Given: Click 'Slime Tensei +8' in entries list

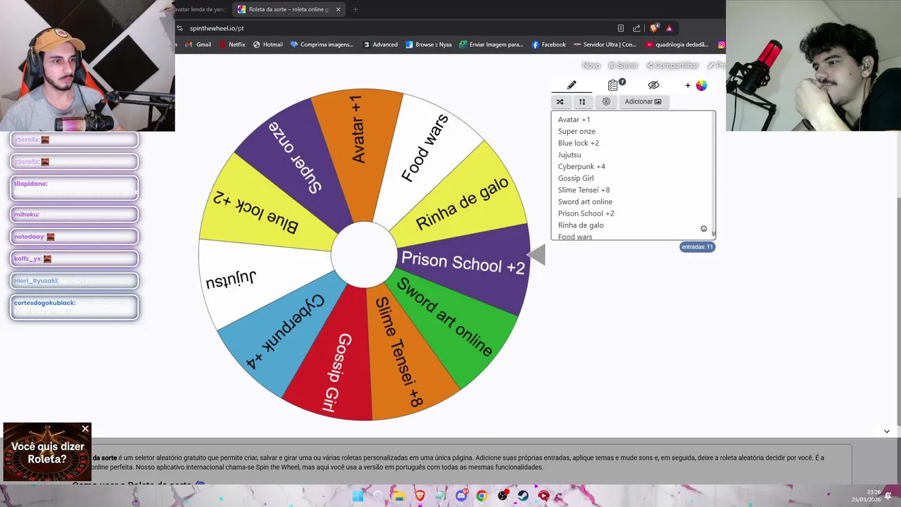Looking at the screenshot, I should pos(584,190).
